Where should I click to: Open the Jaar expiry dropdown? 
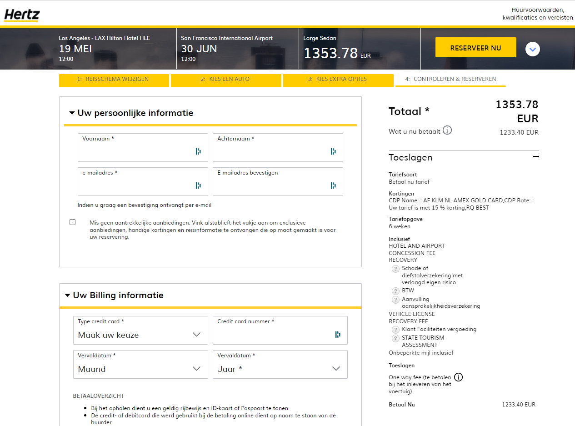pos(280,365)
